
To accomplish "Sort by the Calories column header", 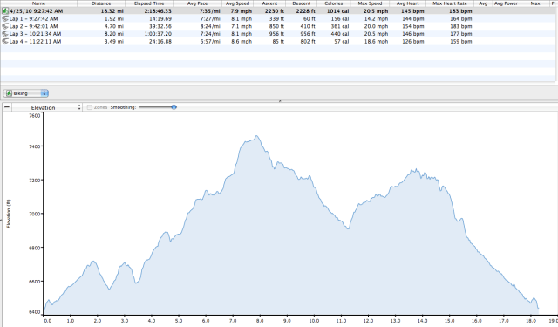I will click(333, 3).
